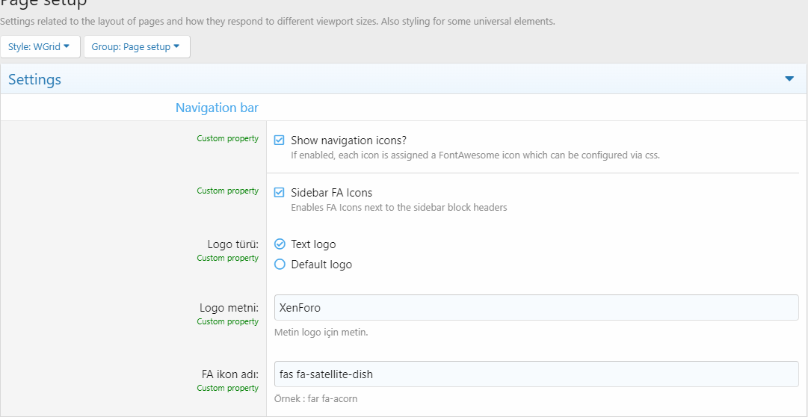Screen dimensions: 808x417
Task: Click the Default logo label
Action: point(321,265)
